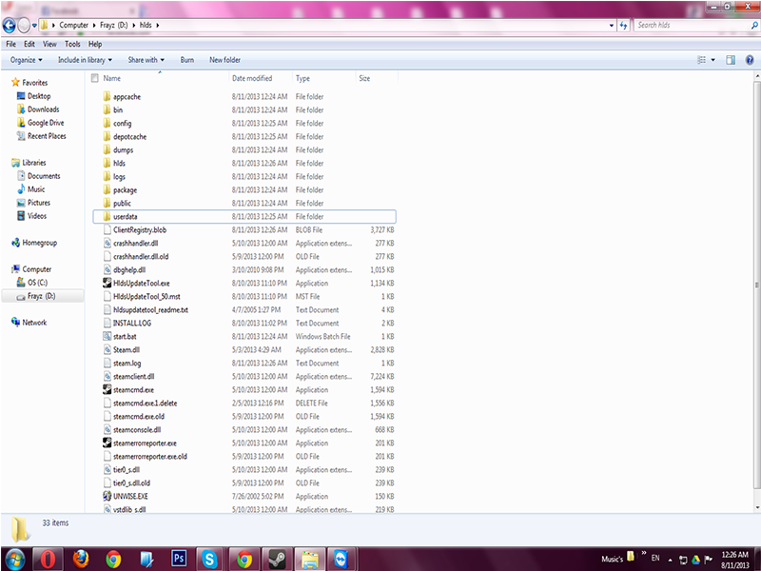
Task: Click the Forward navigation arrow
Action: (x=23, y=26)
